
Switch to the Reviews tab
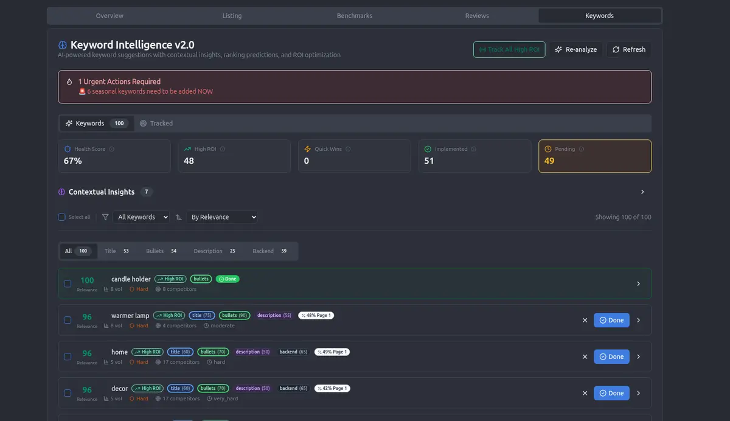(477, 15)
